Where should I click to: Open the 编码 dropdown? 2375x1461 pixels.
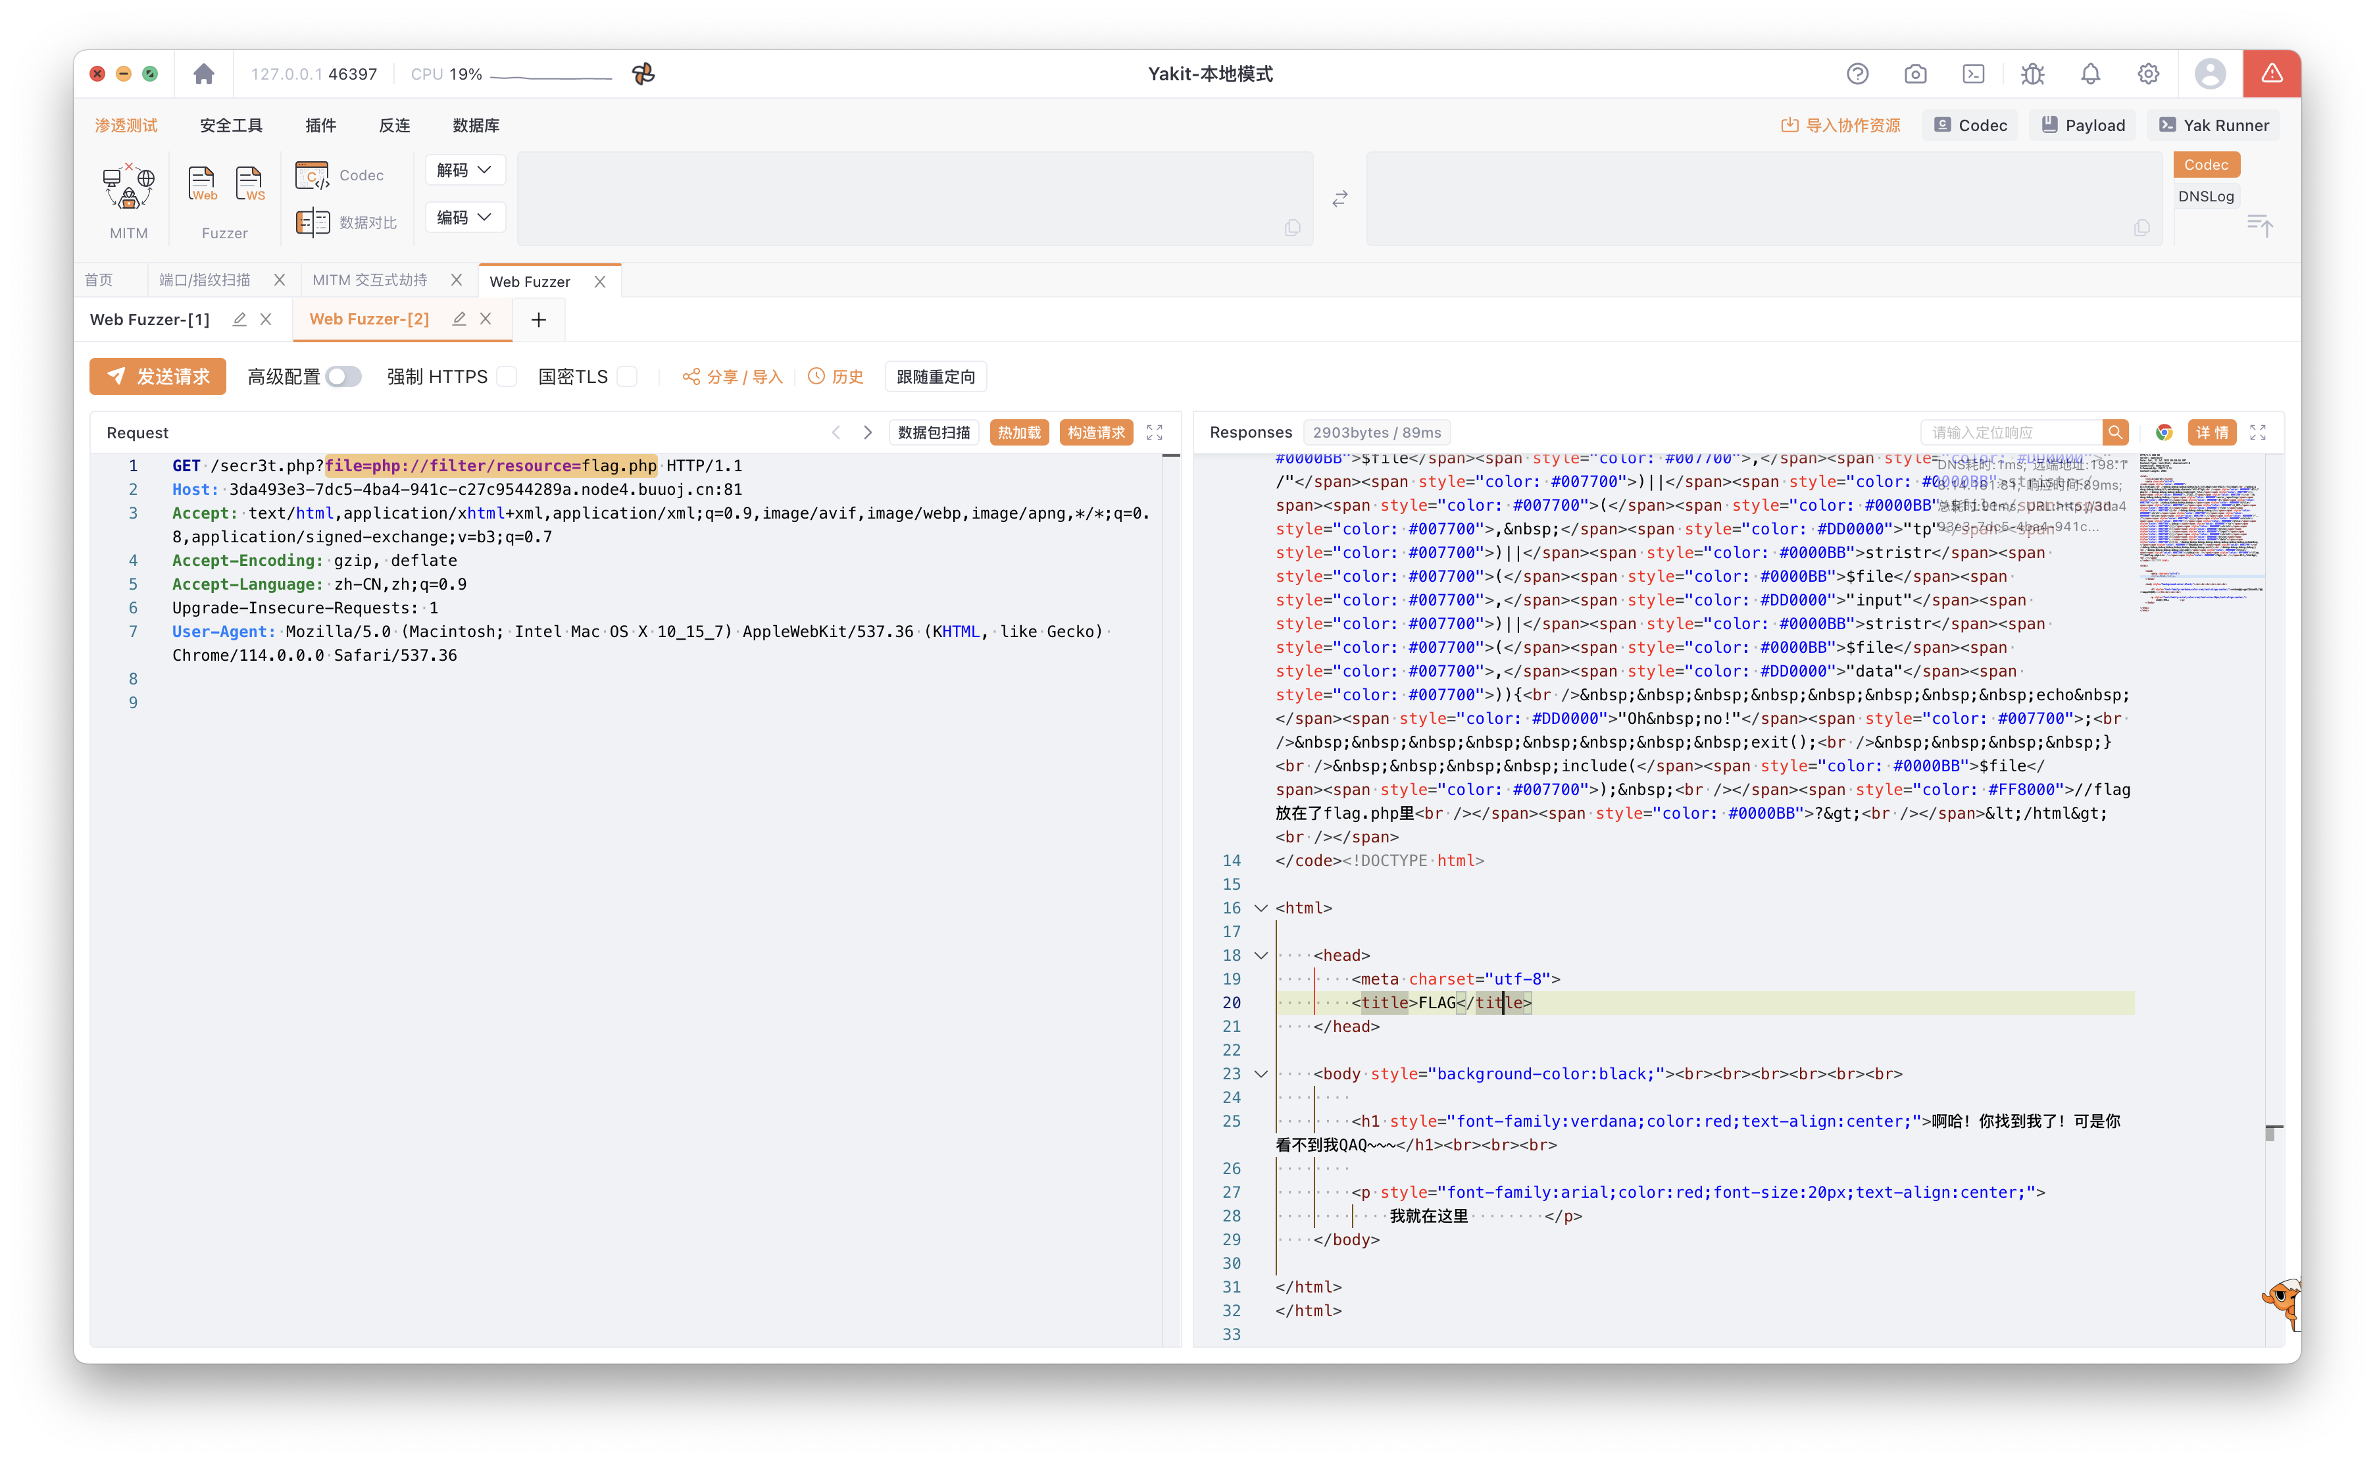tap(464, 217)
